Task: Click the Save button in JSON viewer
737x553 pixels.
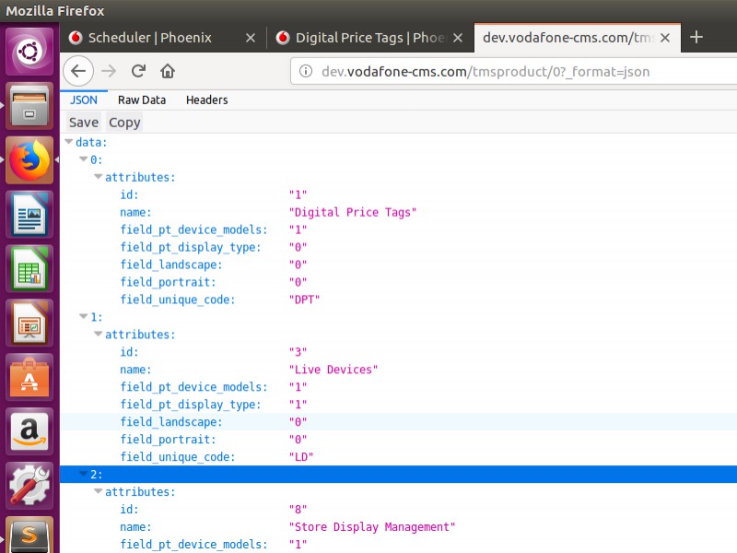Action: tap(83, 123)
